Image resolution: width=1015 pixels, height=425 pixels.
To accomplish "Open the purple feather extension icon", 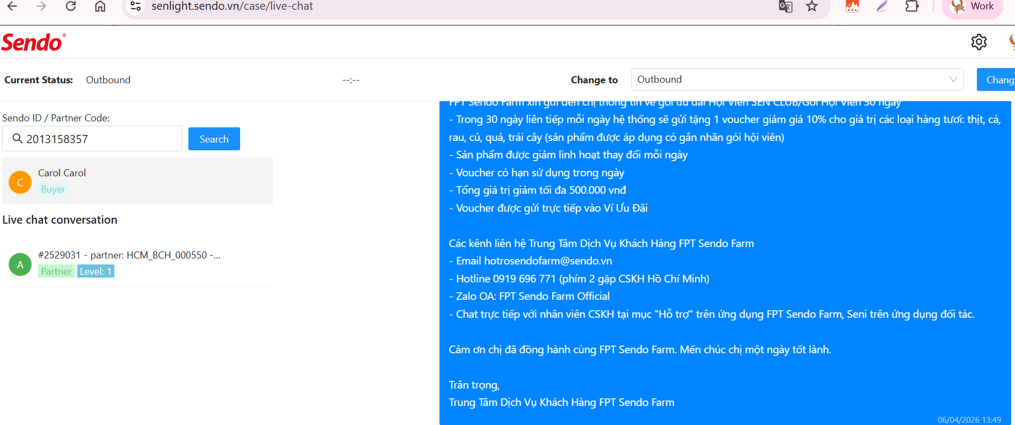I will pyautogui.click(x=882, y=6).
